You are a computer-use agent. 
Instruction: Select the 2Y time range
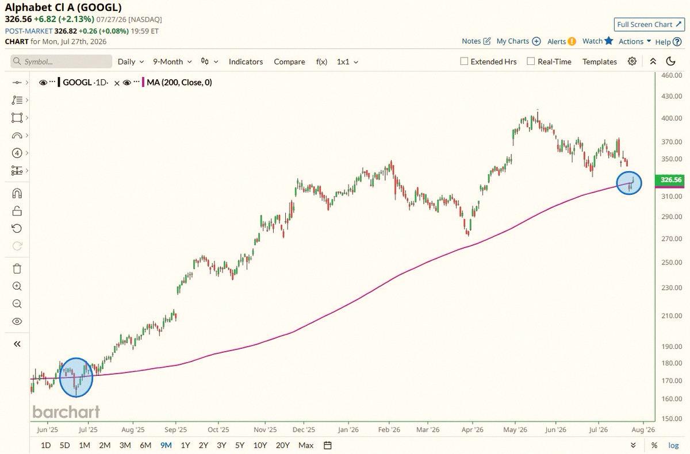pos(204,445)
